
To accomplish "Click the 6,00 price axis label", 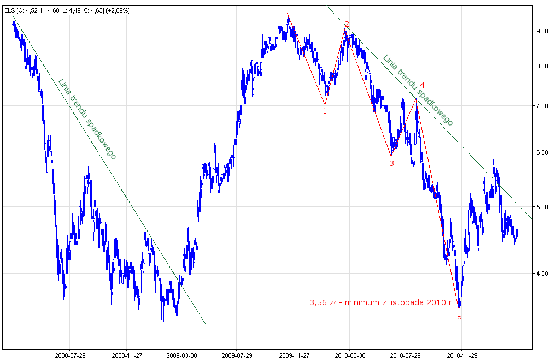I will coord(542,152).
